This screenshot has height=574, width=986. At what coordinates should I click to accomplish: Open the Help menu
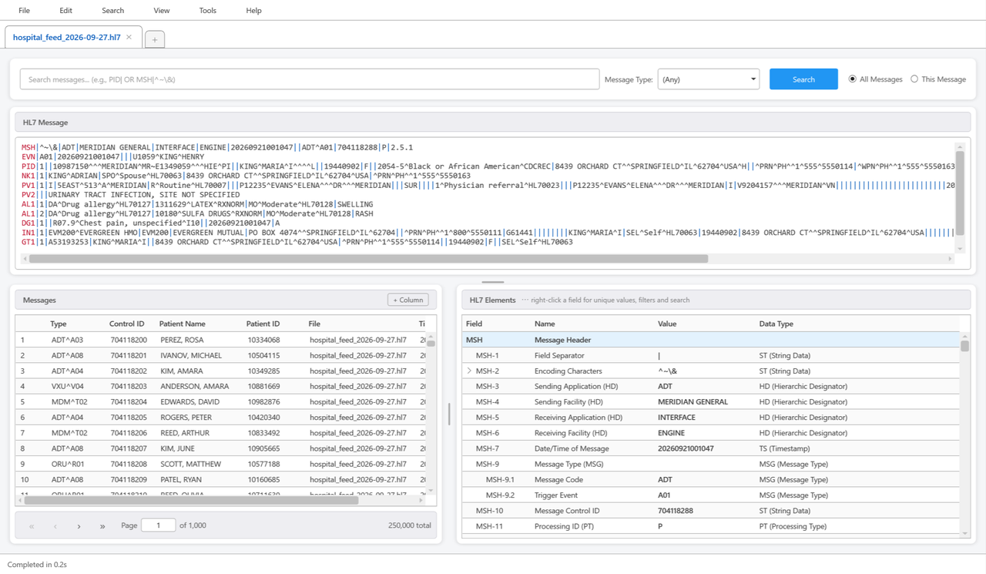click(x=253, y=10)
